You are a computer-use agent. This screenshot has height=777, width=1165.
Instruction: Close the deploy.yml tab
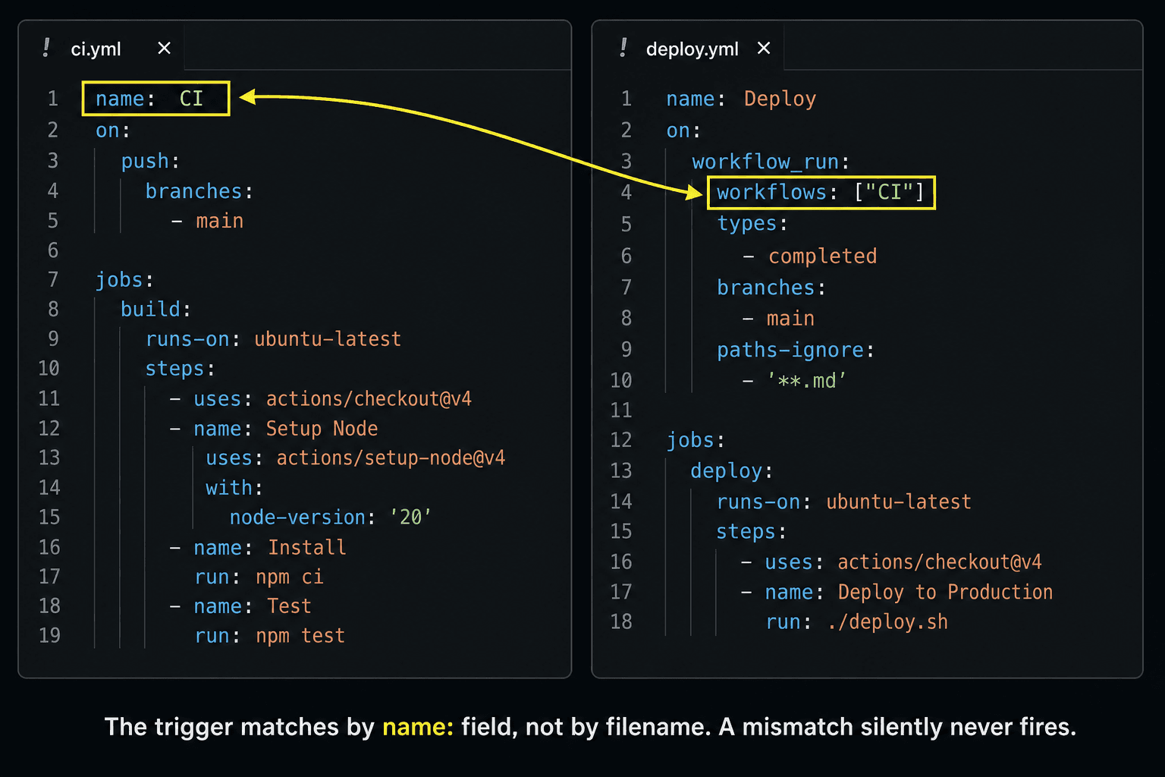(764, 49)
